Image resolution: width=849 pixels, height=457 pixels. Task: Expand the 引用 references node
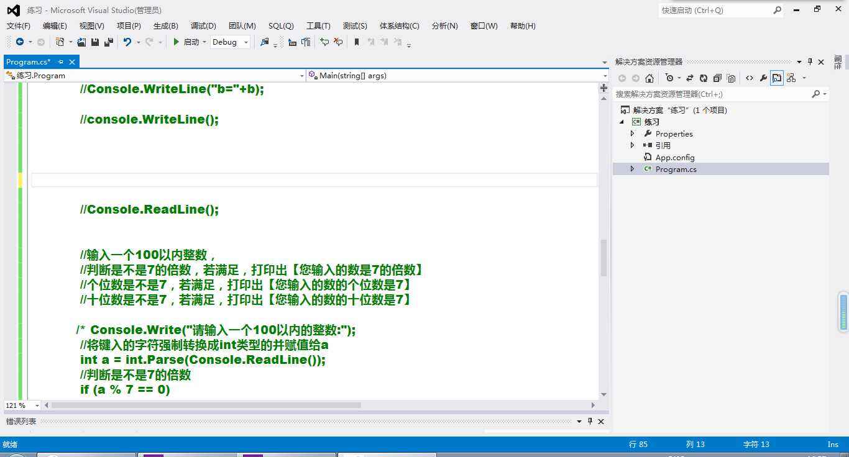point(633,145)
